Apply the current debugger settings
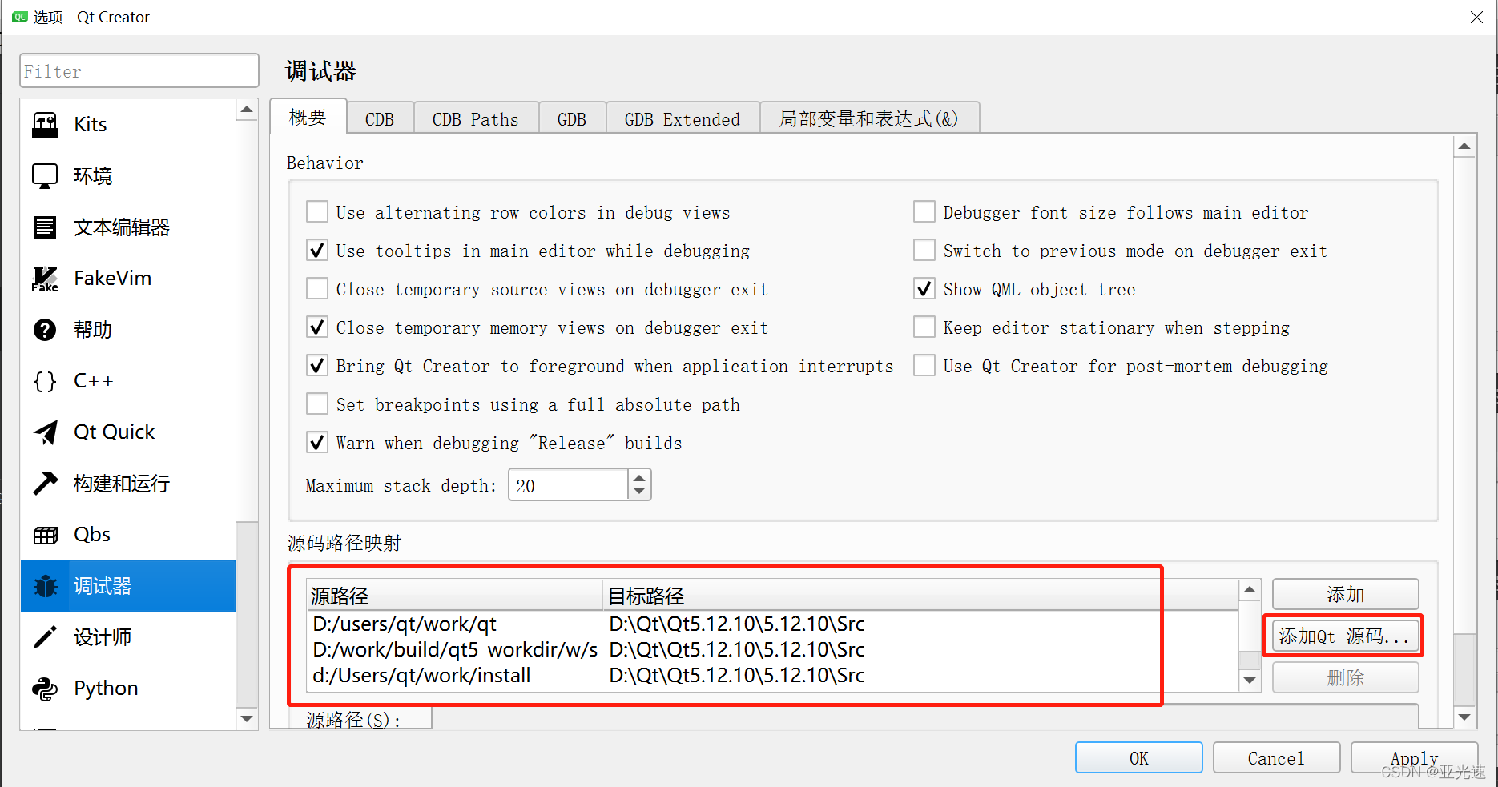The width and height of the screenshot is (1498, 787). tap(1414, 757)
